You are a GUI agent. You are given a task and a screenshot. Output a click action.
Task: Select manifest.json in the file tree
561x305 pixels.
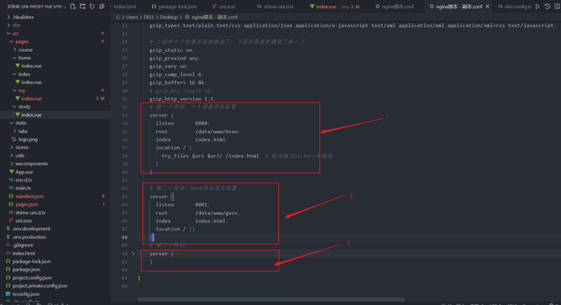coord(31,196)
